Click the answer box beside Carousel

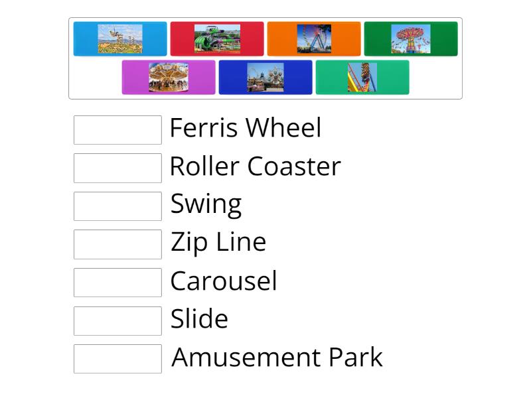click(x=117, y=283)
